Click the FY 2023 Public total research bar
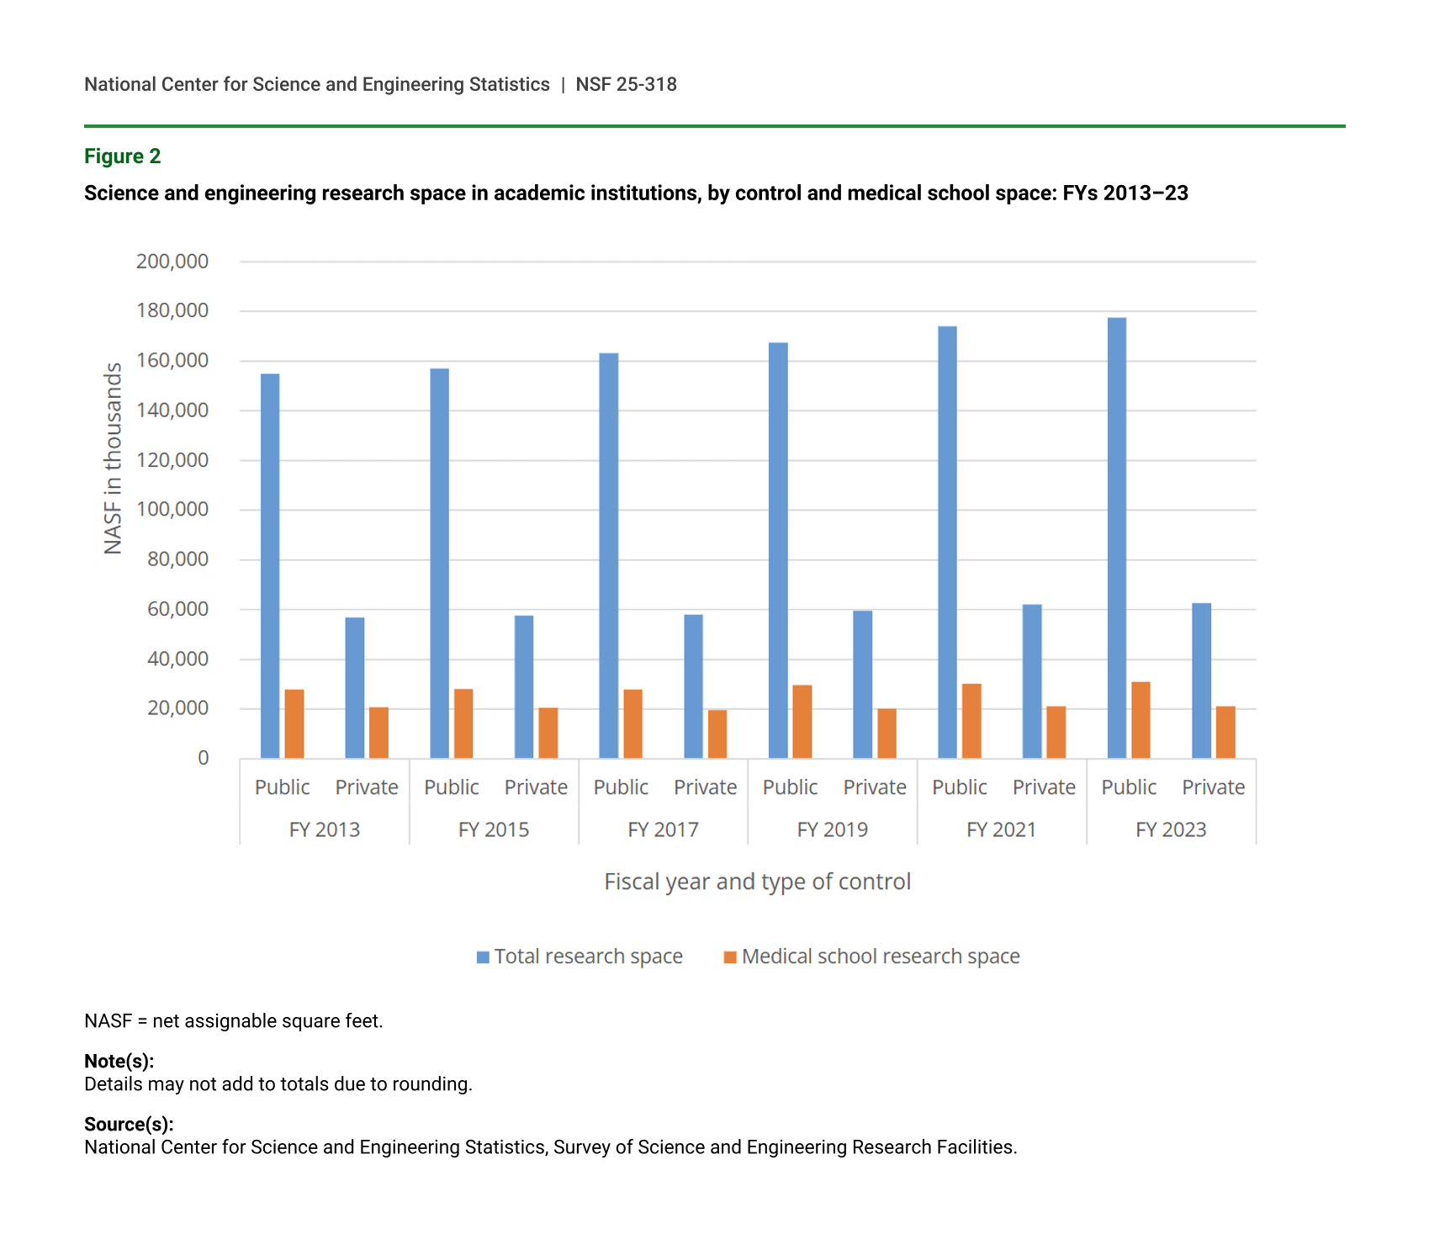This screenshot has height=1250, width=1429. point(1116,538)
